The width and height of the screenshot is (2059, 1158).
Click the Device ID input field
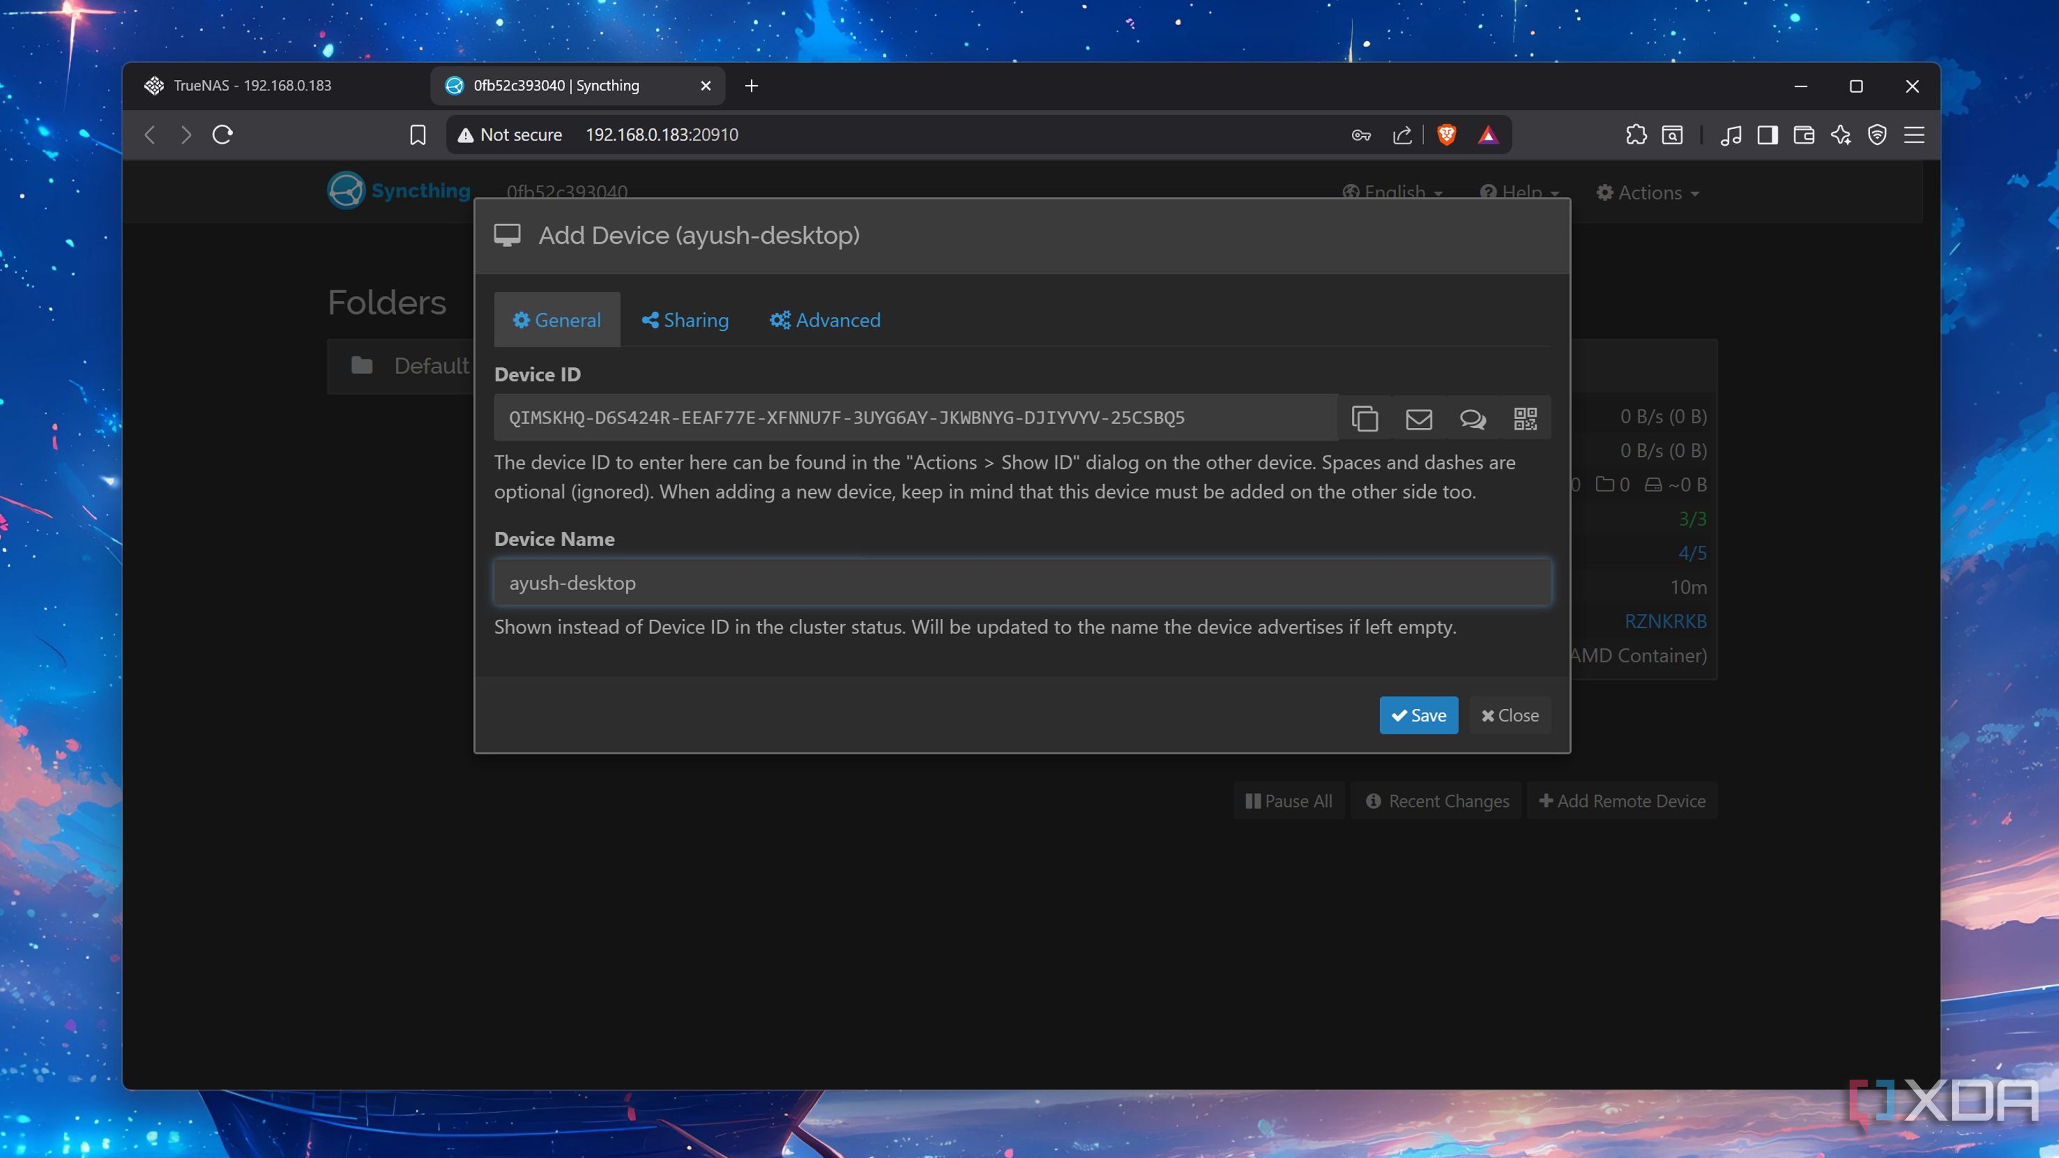click(x=916, y=417)
